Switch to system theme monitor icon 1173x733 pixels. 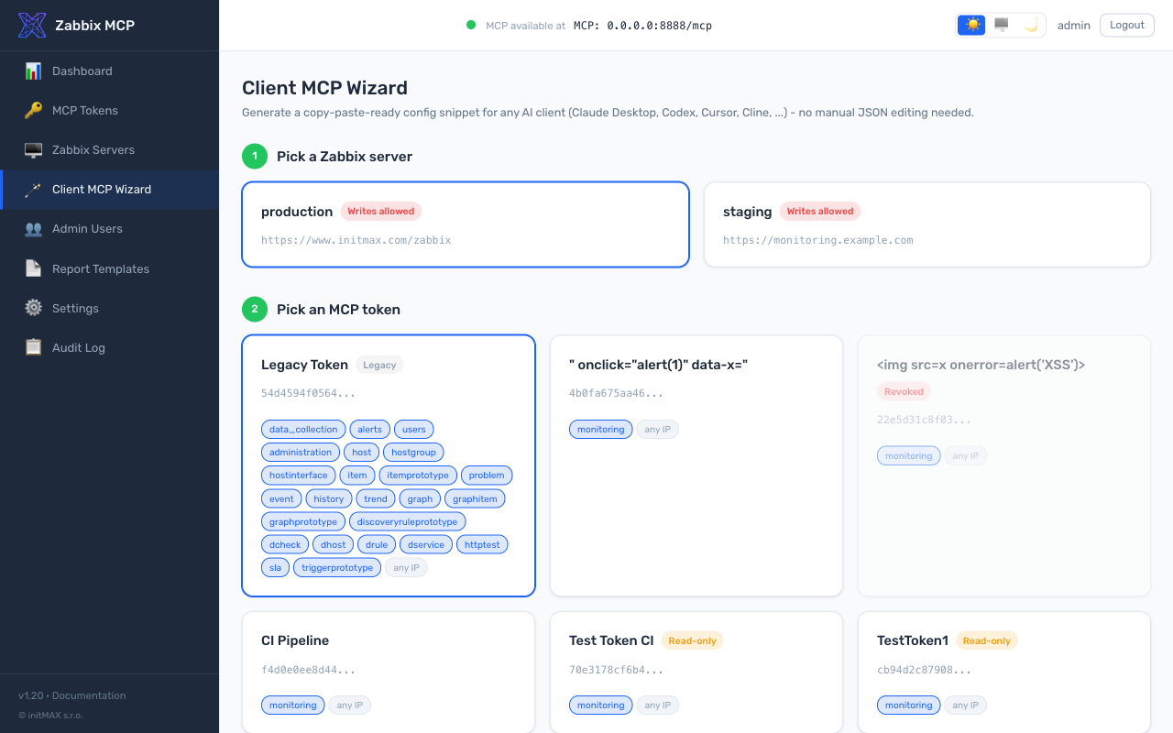tap(1002, 25)
